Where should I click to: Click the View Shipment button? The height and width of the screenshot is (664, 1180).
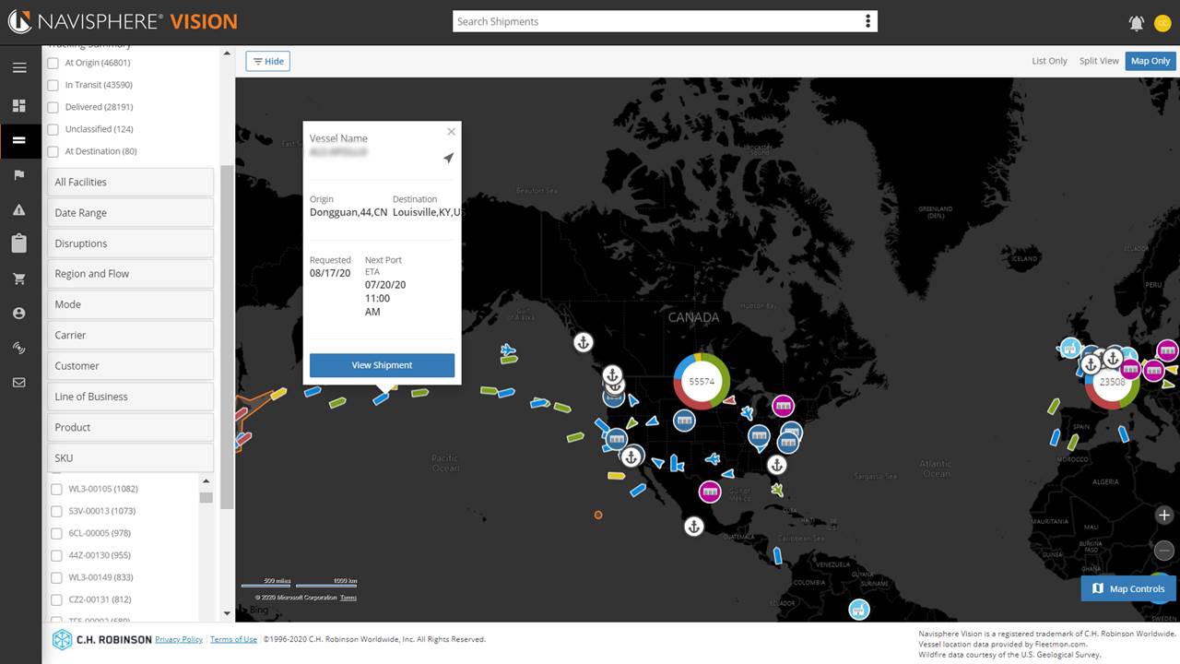382,365
